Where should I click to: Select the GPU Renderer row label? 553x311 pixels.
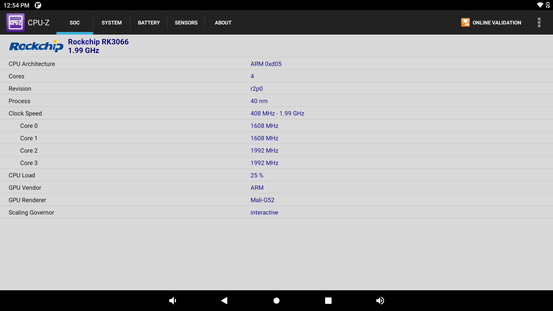(x=27, y=200)
